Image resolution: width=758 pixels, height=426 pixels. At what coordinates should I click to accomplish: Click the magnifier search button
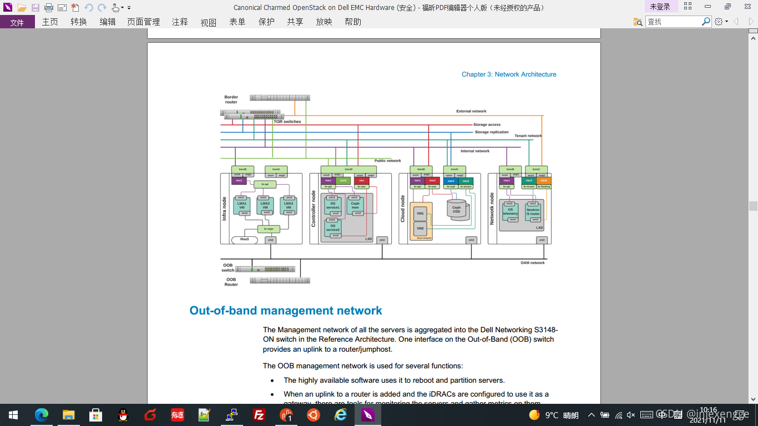tap(706, 22)
